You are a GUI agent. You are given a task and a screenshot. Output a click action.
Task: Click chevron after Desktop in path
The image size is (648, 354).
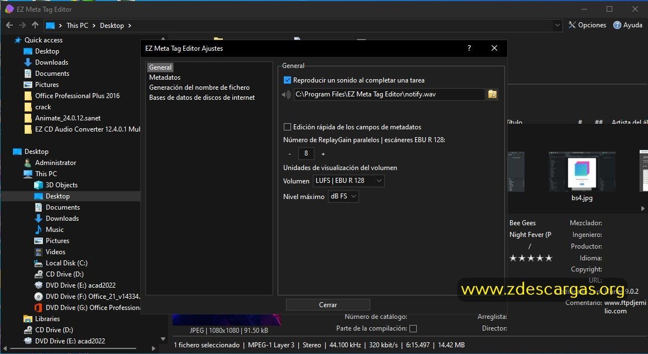(x=130, y=26)
